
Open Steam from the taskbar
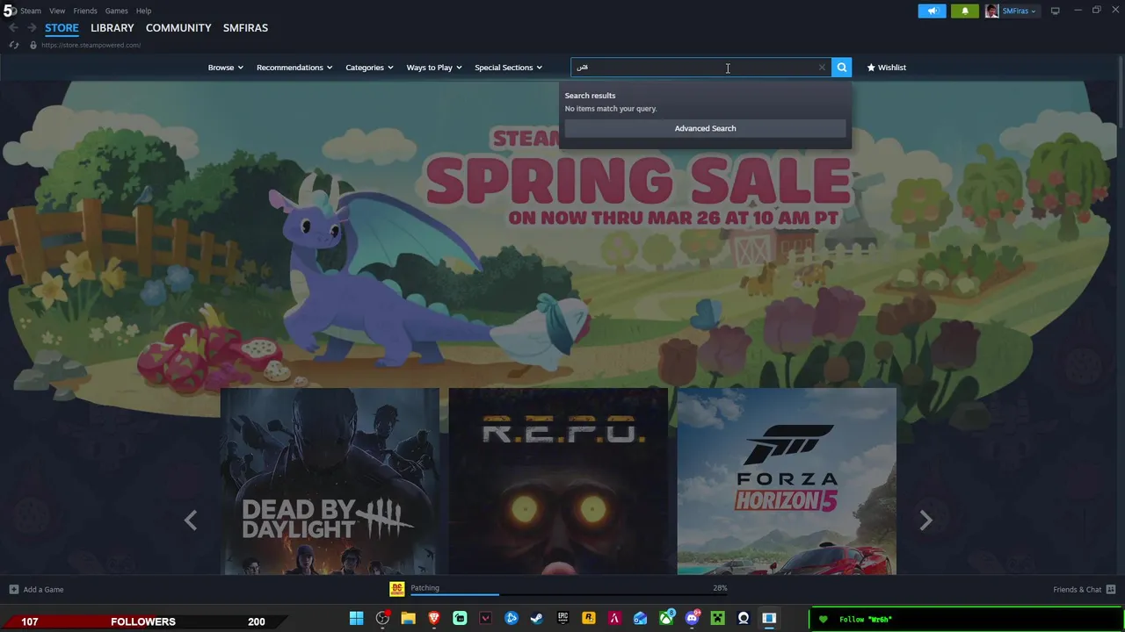pos(537,619)
